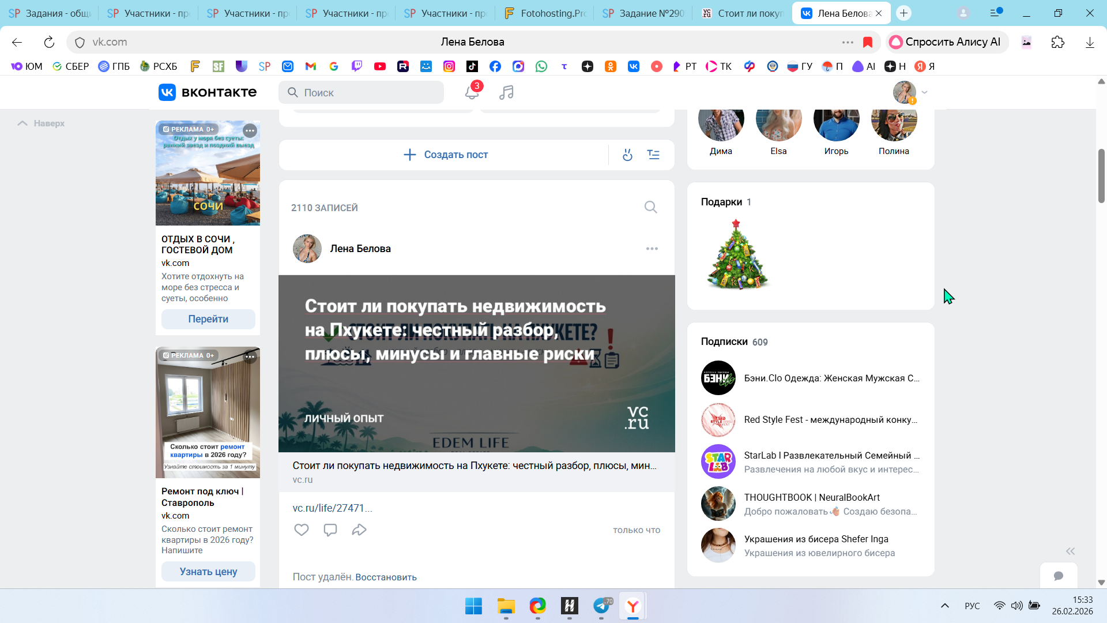Click the page's vertical scrollbar thumb
1107x623 pixels.
click(x=1101, y=176)
